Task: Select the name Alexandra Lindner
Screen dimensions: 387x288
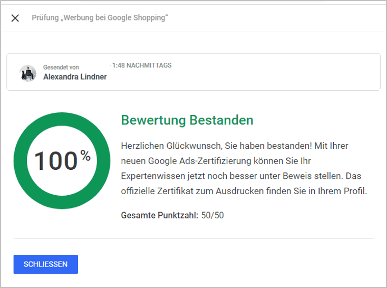Action: (75, 77)
